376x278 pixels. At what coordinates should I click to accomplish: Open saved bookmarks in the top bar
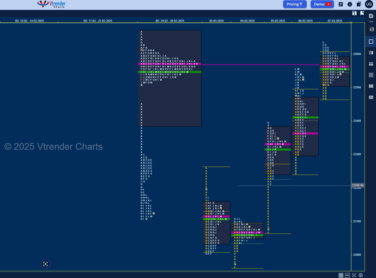tap(359, 4)
